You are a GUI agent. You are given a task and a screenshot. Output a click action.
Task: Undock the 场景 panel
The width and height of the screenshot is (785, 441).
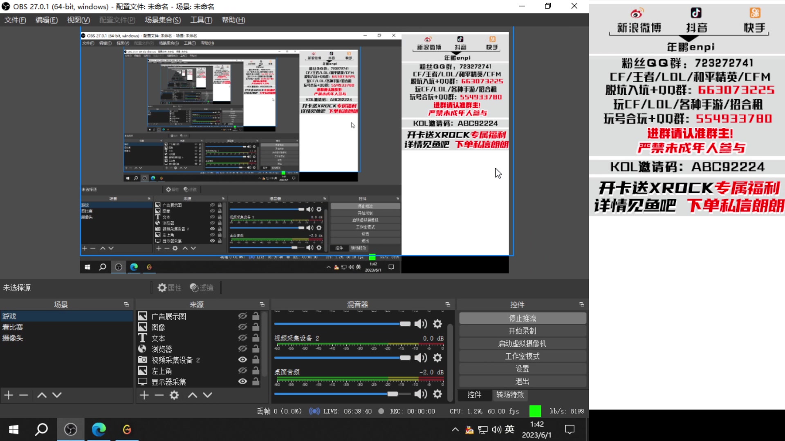tap(126, 305)
